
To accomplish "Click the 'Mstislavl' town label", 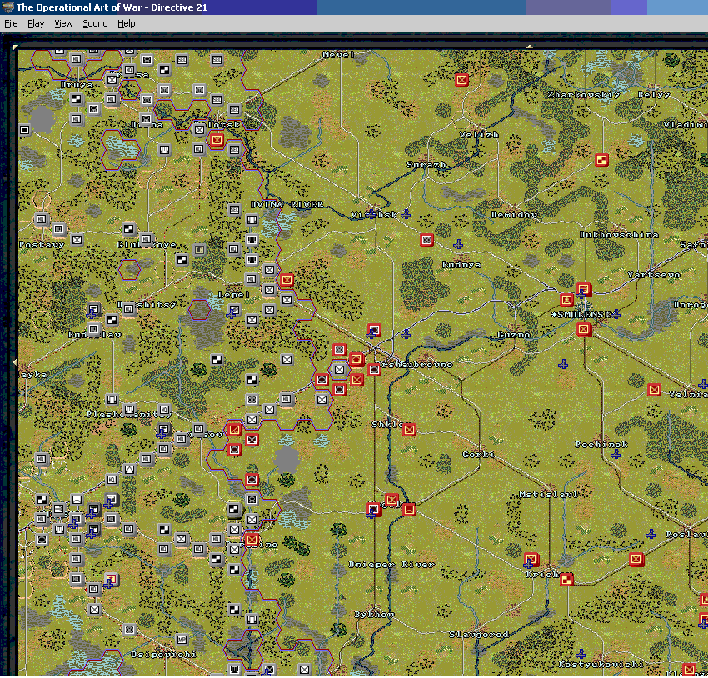I will click(x=548, y=494).
